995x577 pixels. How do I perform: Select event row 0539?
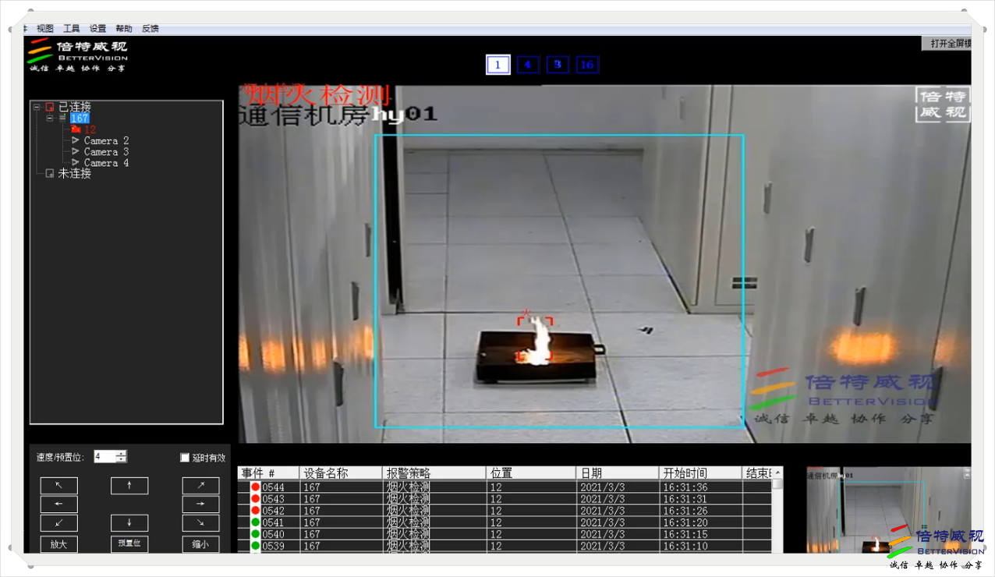pyautogui.click(x=505, y=546)
